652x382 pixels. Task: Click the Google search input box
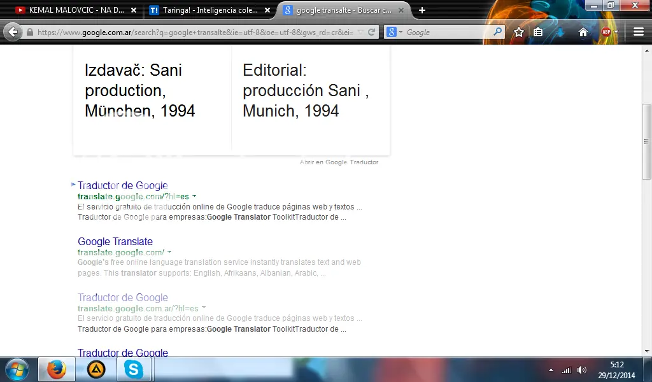pos(448,32)
